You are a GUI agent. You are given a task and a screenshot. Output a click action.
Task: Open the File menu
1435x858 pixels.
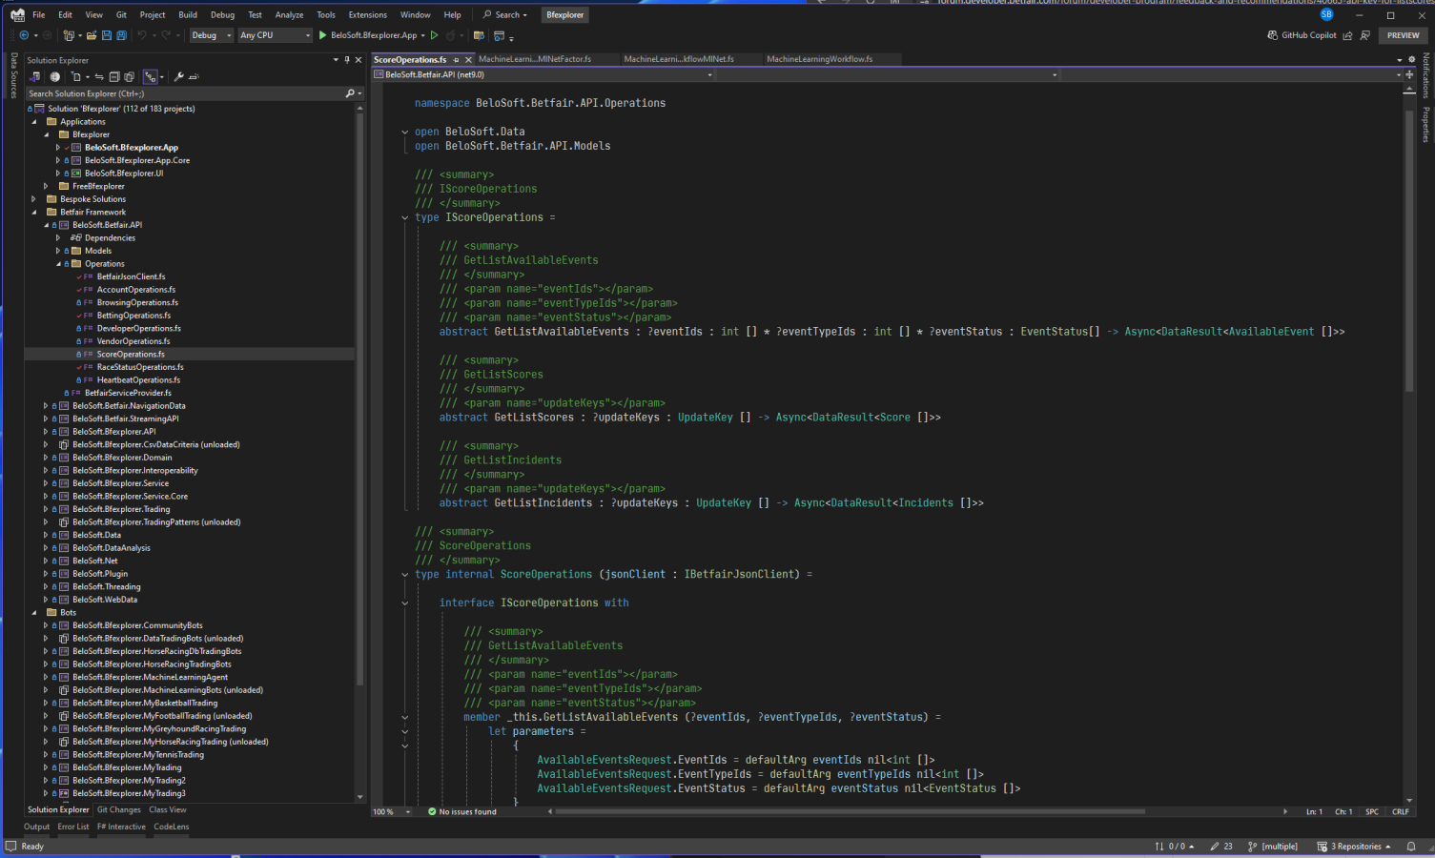(x=38, y=14)
